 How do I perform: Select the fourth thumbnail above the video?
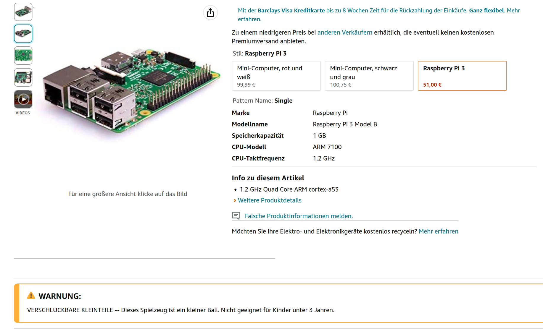tap(23, 77)
